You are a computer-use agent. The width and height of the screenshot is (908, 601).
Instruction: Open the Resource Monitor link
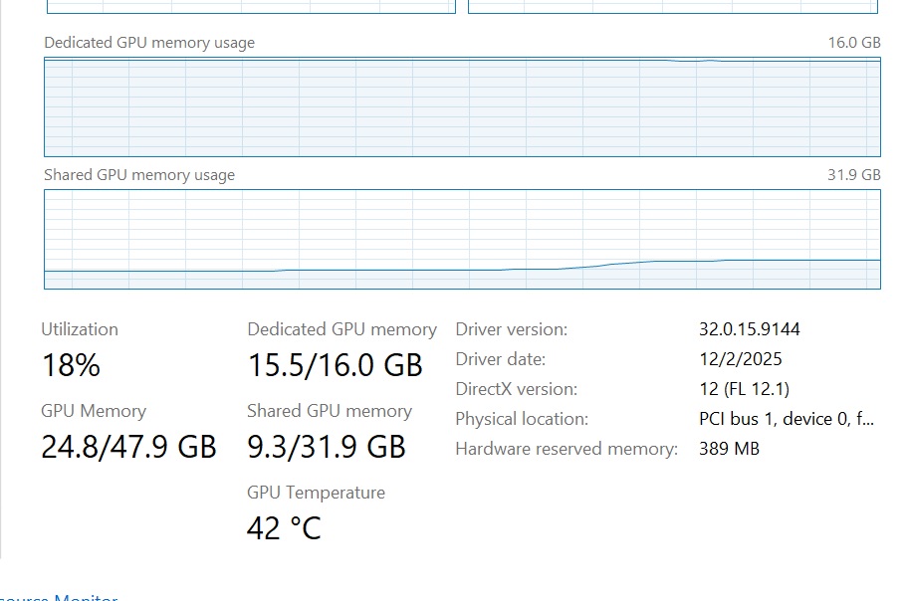[x=60, y=596]
